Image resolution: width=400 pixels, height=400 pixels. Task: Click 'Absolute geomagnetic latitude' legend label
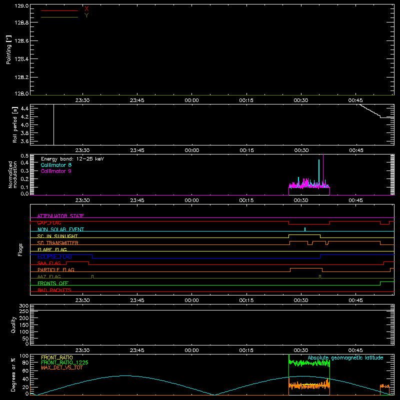tap(345, 357)
